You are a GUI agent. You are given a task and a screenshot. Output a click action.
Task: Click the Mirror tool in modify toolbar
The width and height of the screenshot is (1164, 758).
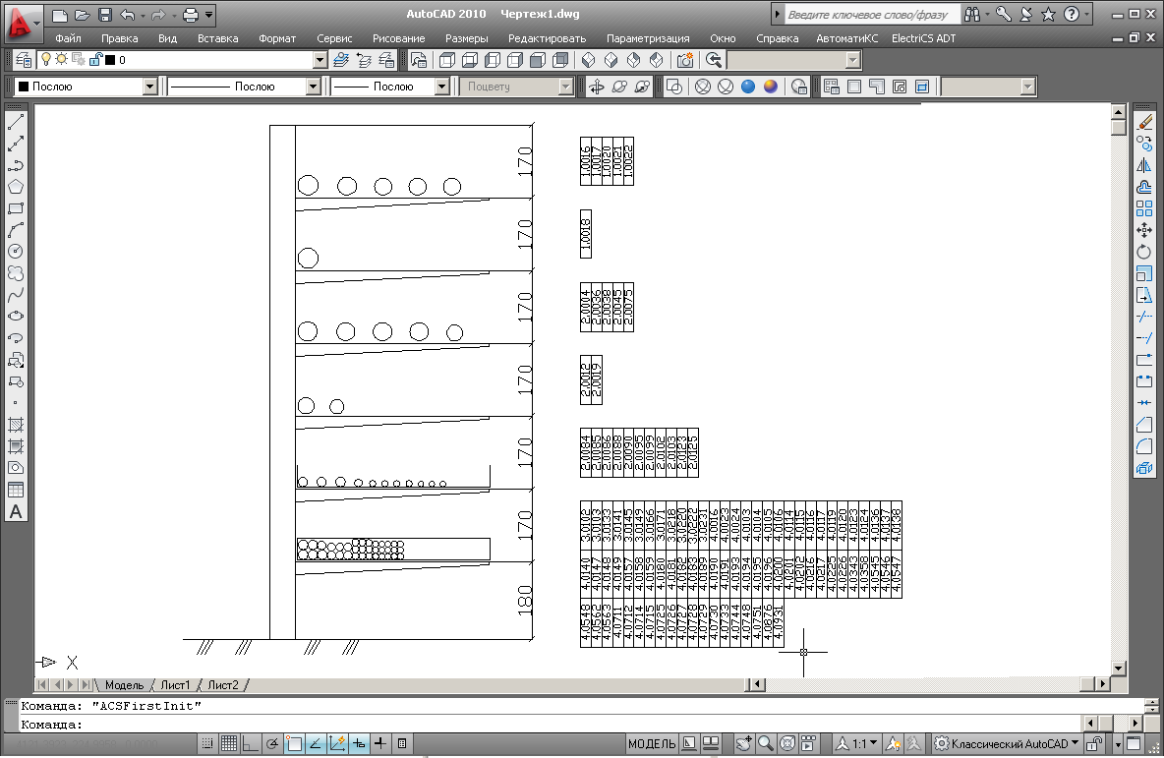coord(1143,165)
